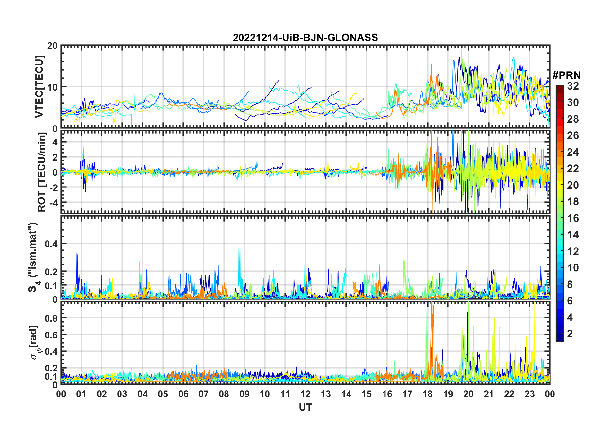Click the σφ y-axis tick "0.8"
This screenshot has width=611, height=427.
click(x=51, y=318)
